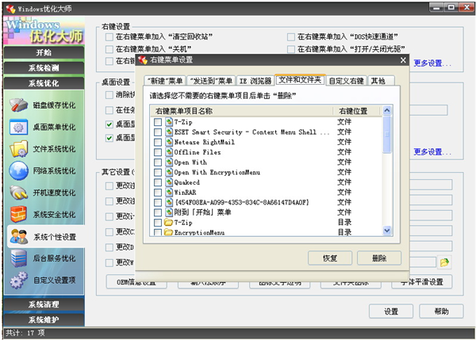The width and height of the screenshot is (476, 340).
Task: Click icon of 附到「开始」菜单 entry
Action: [169, 212]
